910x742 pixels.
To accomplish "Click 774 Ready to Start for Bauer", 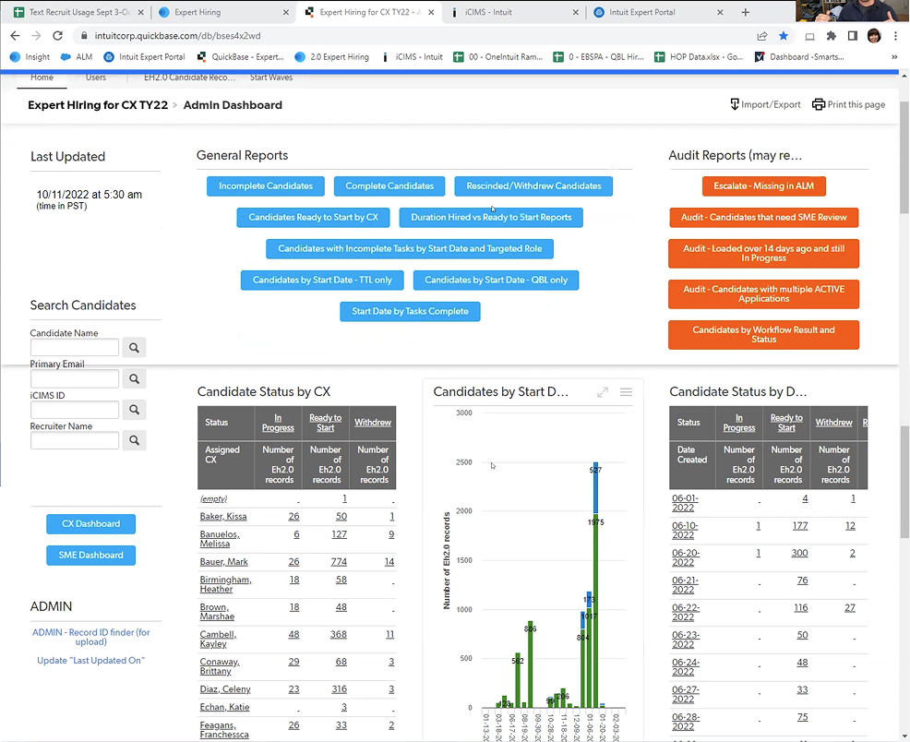I will pos(339,562).
